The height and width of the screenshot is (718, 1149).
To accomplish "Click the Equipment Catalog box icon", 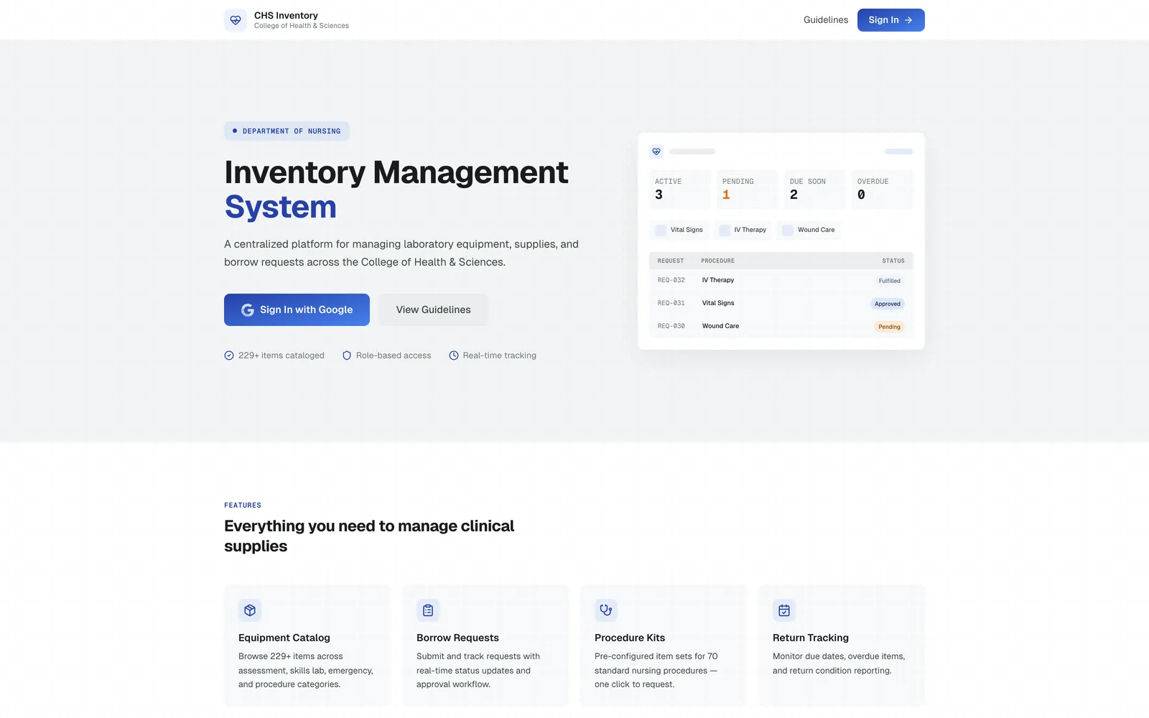I will tap(250, 610).
